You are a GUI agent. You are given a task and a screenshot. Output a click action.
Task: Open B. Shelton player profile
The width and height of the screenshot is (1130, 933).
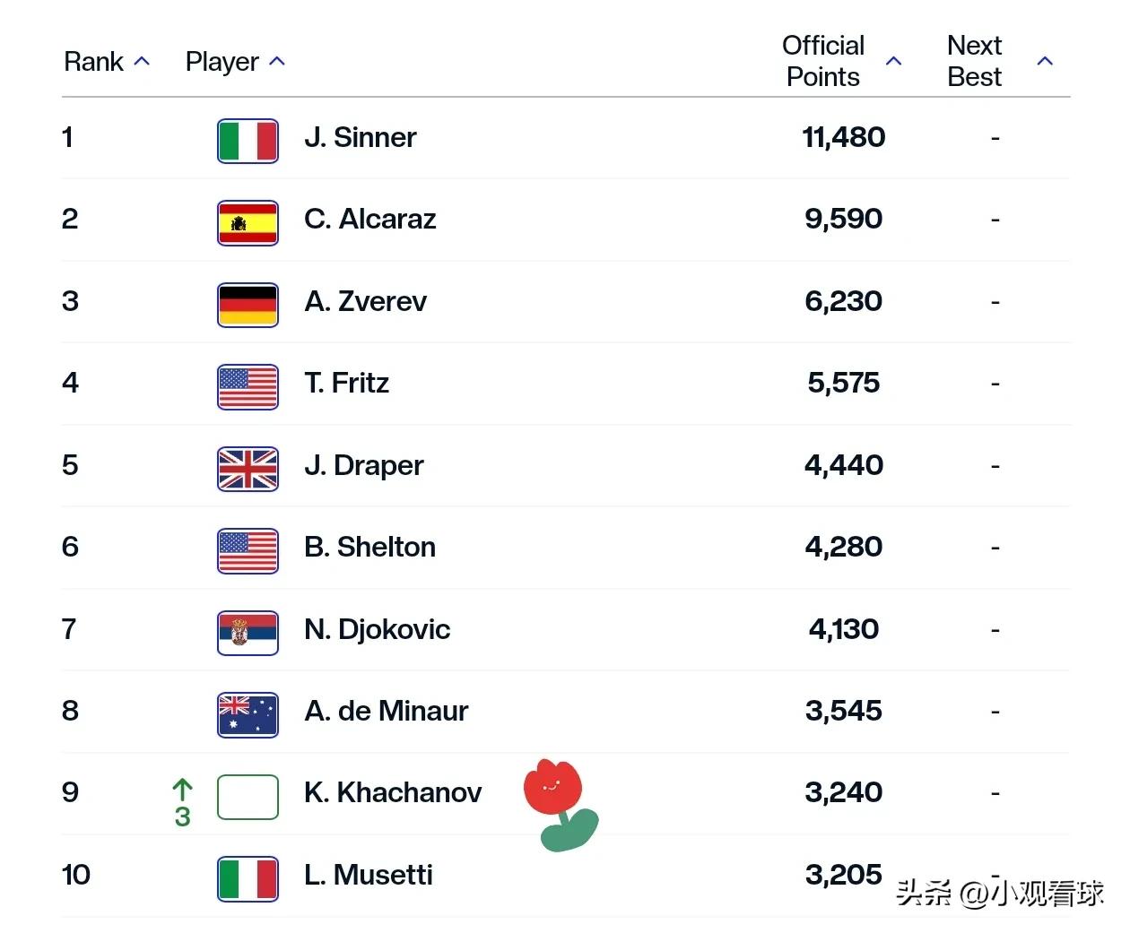click(369, 547)
